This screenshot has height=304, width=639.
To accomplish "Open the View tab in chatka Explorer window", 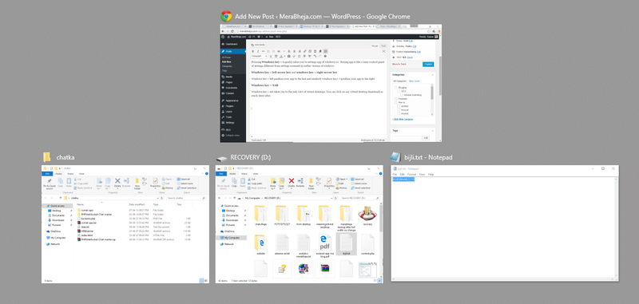I will pyautogui.click(x=81, y=174).
